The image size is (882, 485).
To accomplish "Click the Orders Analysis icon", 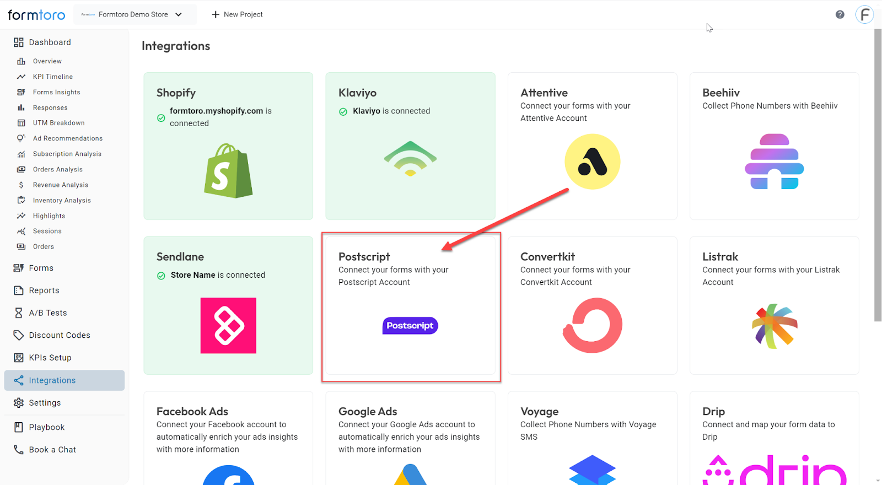I will click(21, 169).
